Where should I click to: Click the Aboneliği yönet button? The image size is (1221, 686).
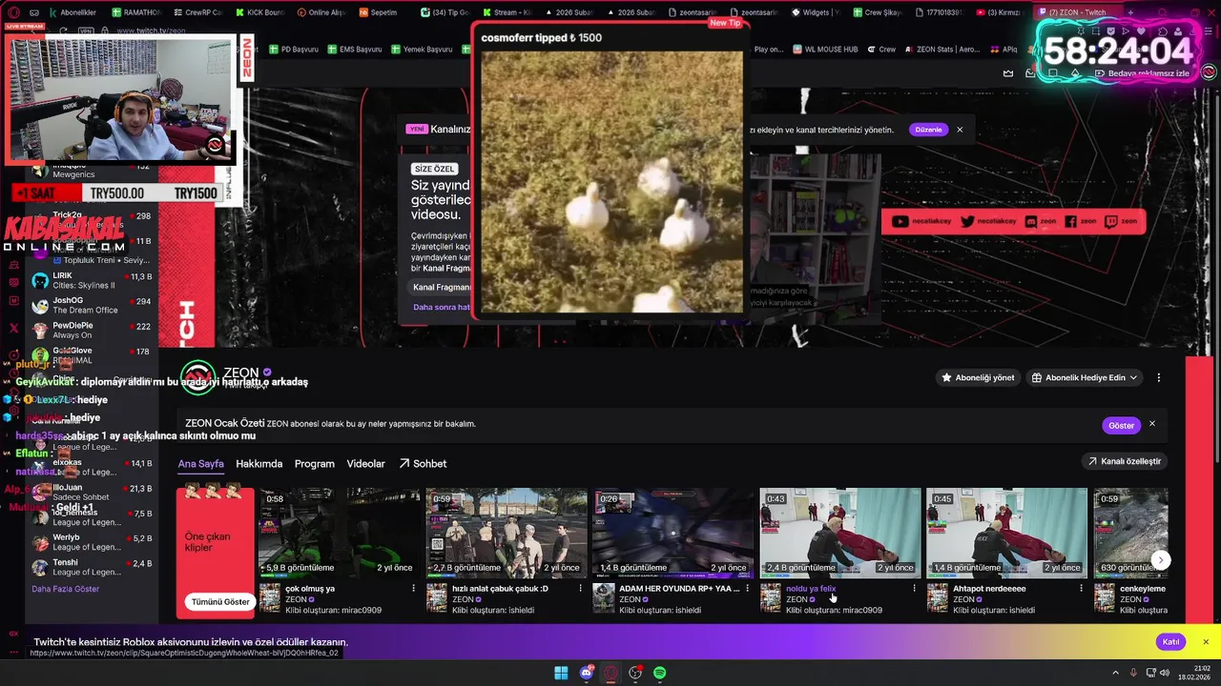point(978,378)
